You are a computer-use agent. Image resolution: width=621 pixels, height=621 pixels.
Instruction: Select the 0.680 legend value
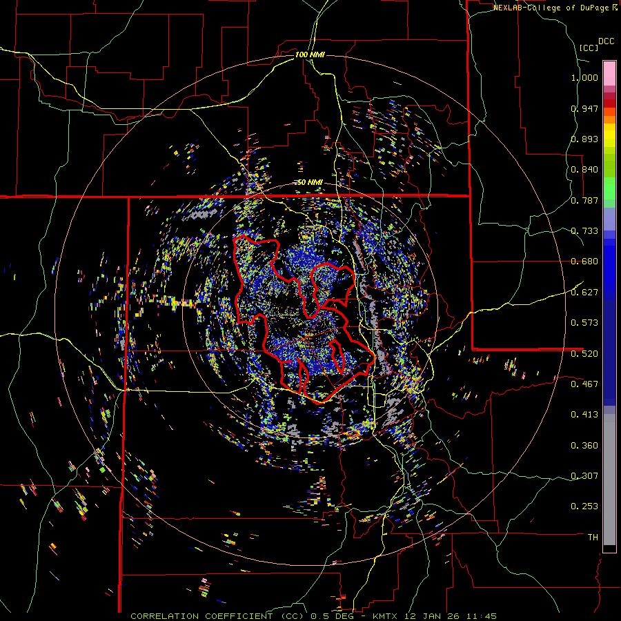[x=584, y=262]
